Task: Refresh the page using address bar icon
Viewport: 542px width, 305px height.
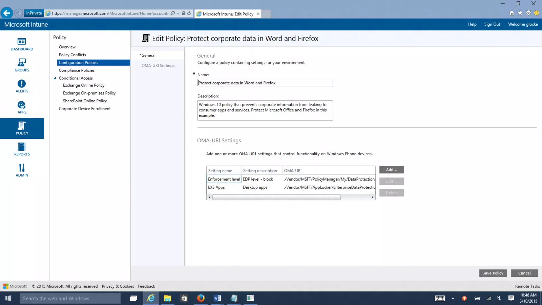Action: pos(189,13)
